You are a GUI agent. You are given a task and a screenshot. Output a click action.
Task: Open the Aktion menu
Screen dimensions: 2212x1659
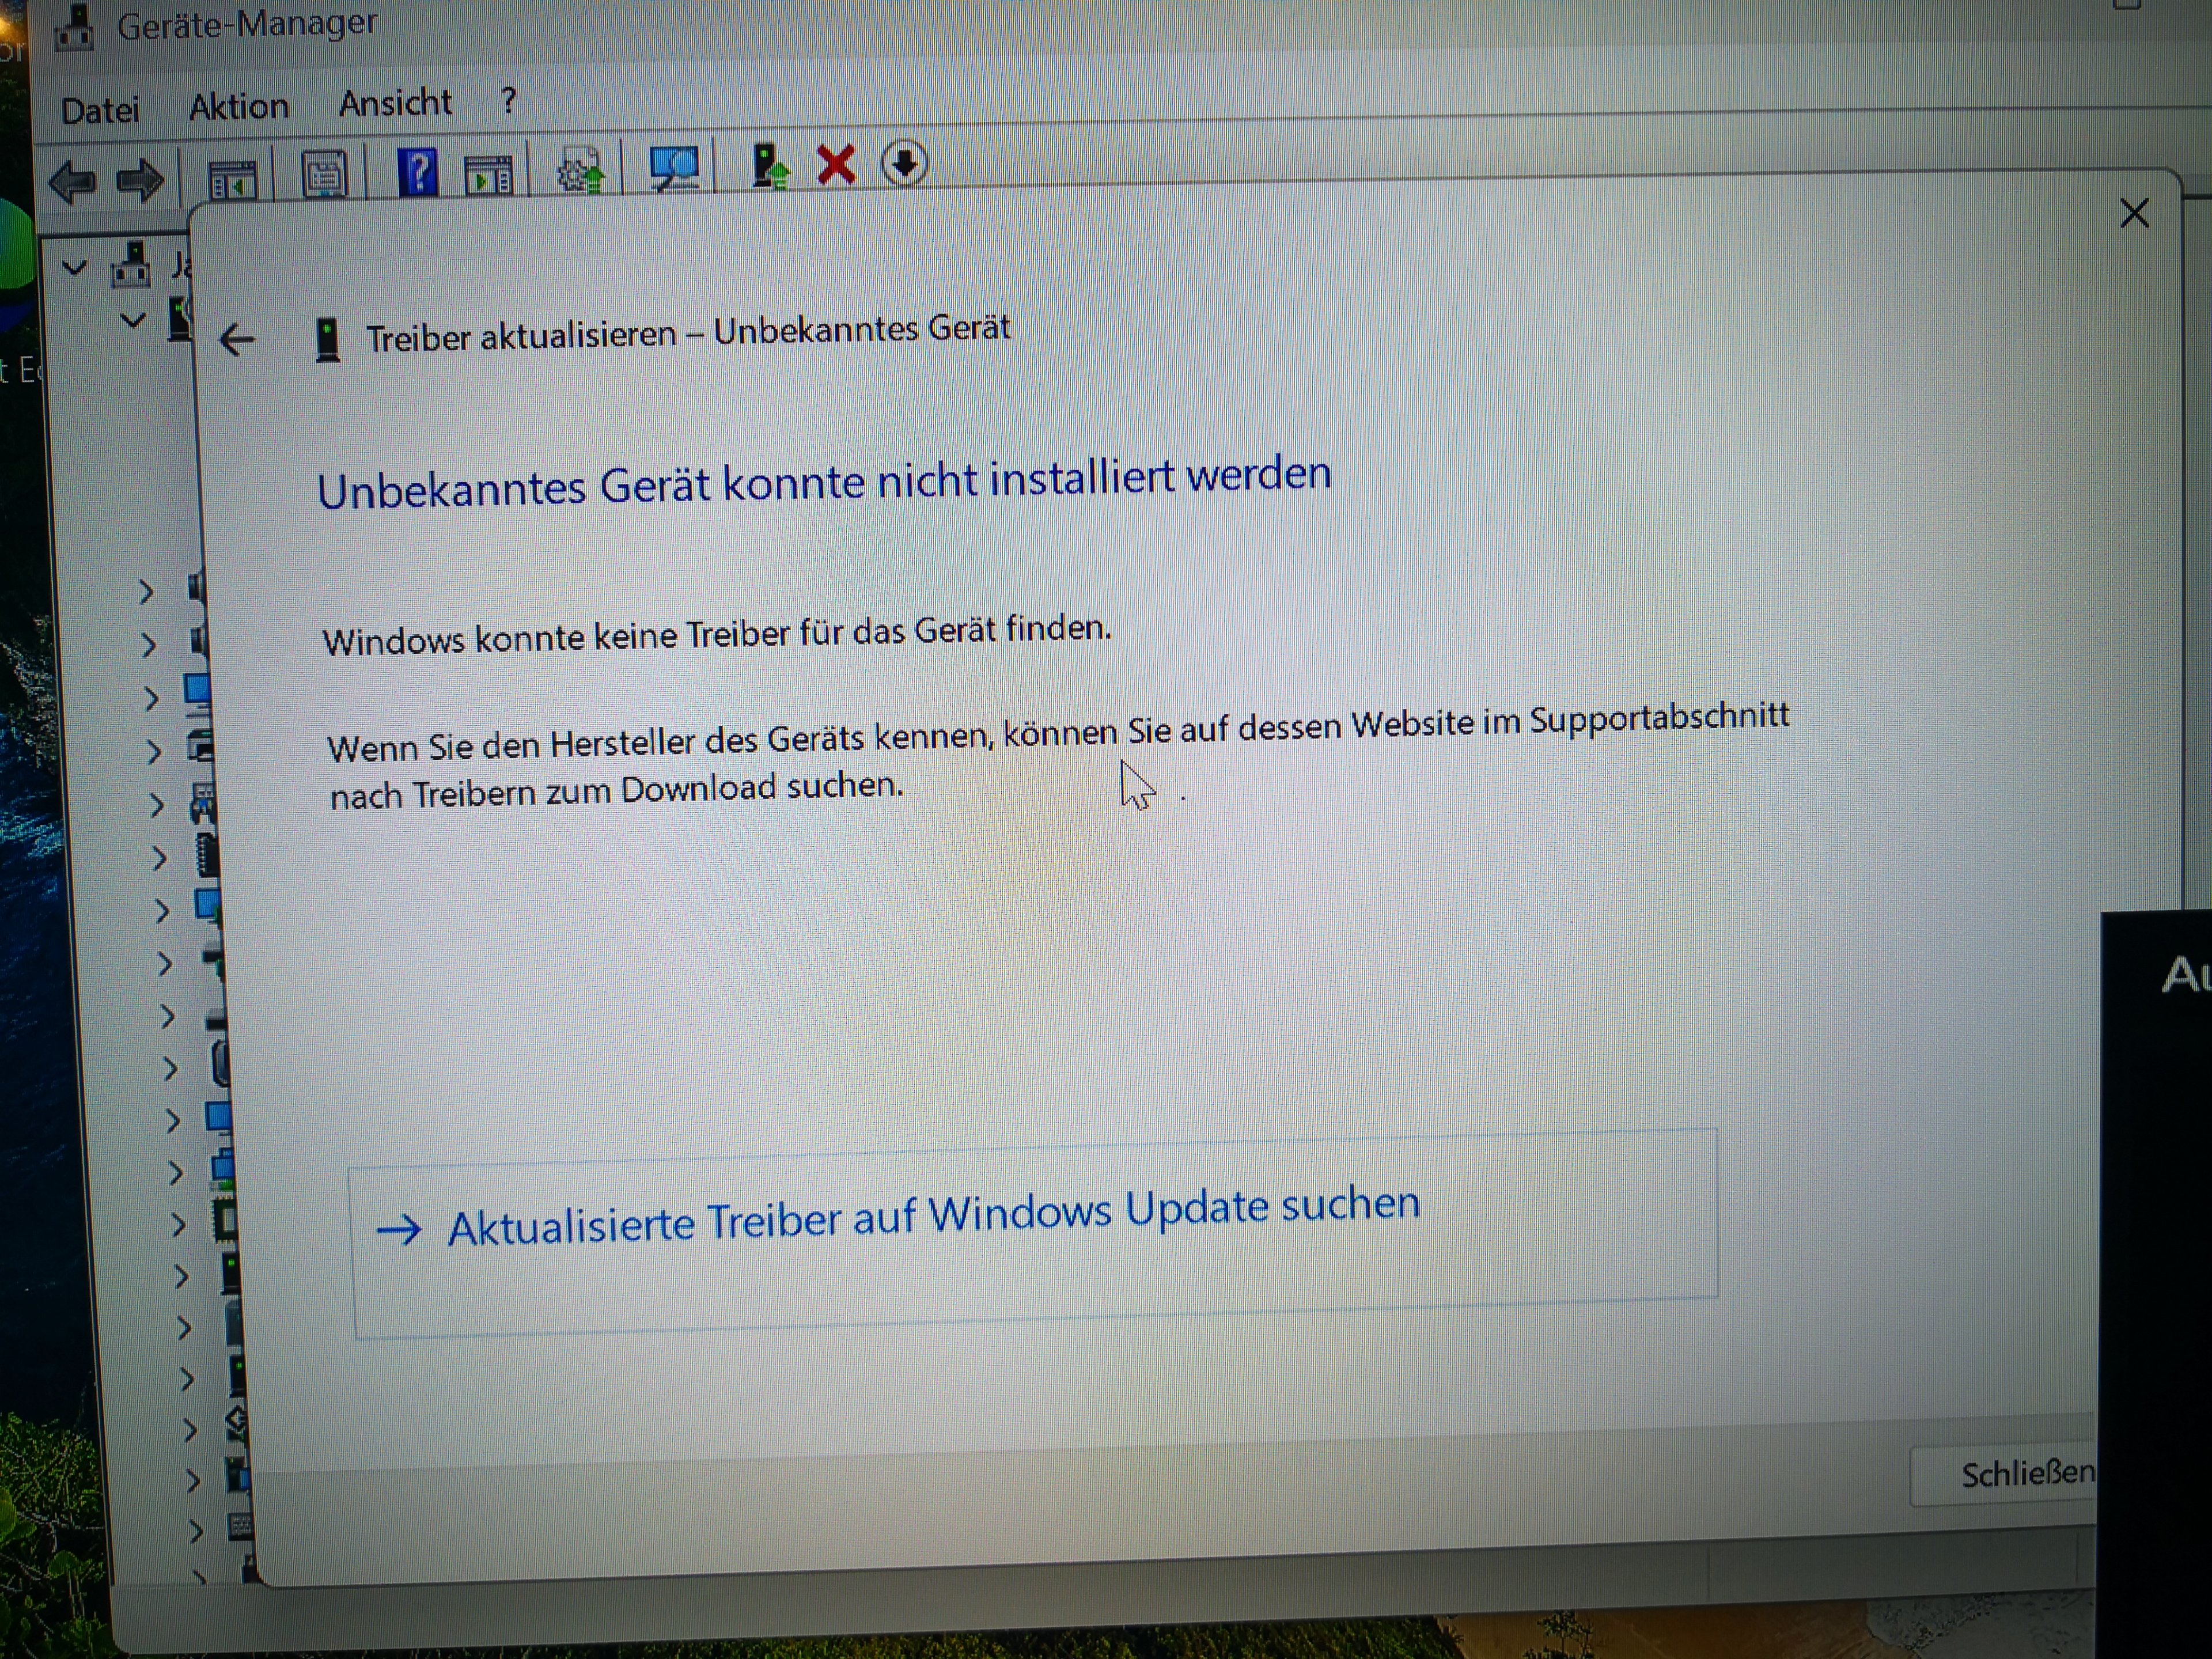click(238, 106)
